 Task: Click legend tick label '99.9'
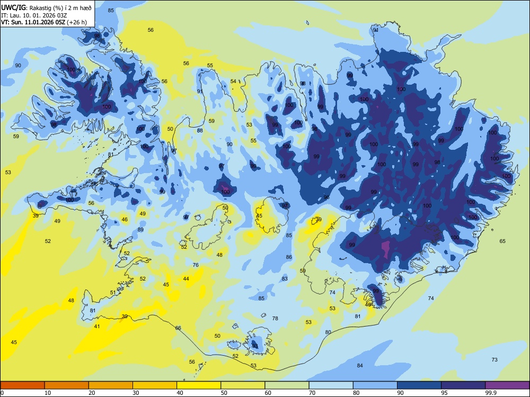point(490,393)
